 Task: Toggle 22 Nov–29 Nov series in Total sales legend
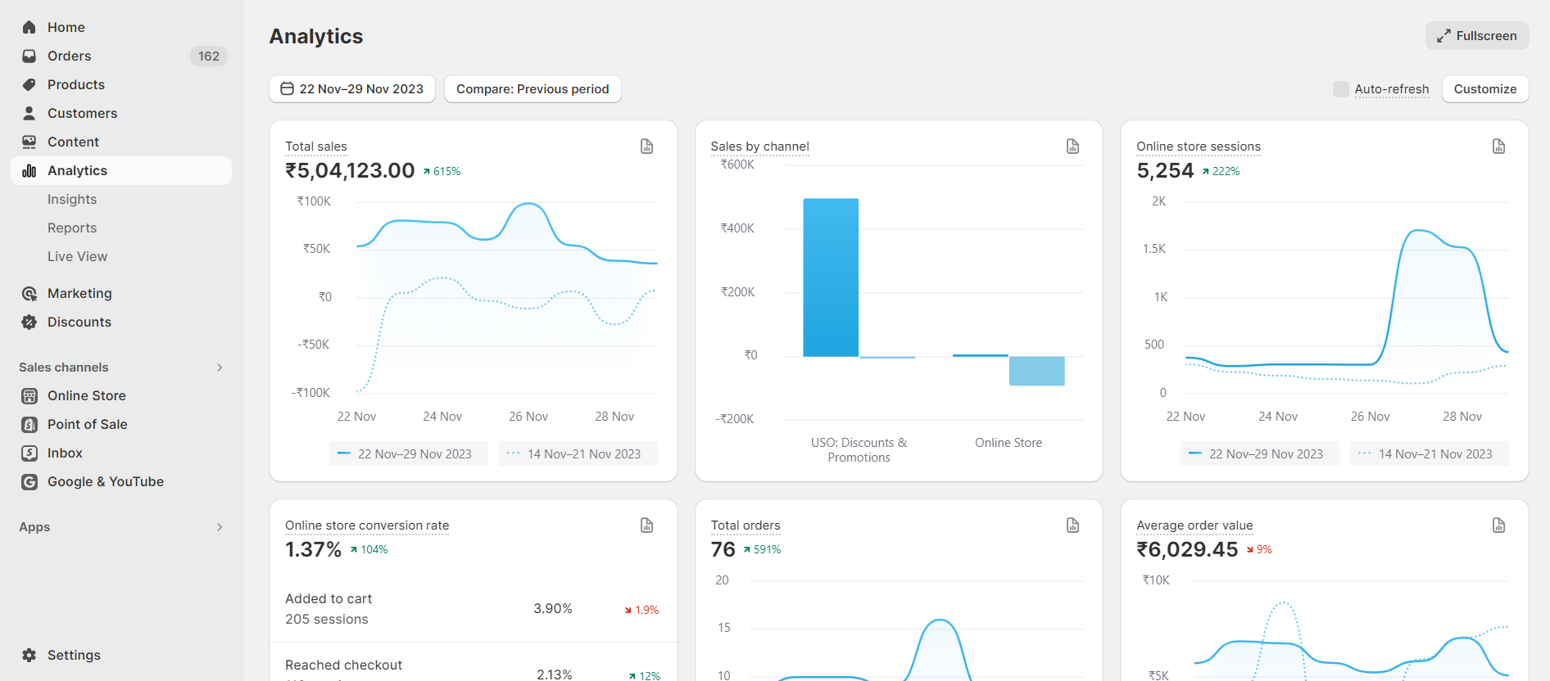pos(408,454)
